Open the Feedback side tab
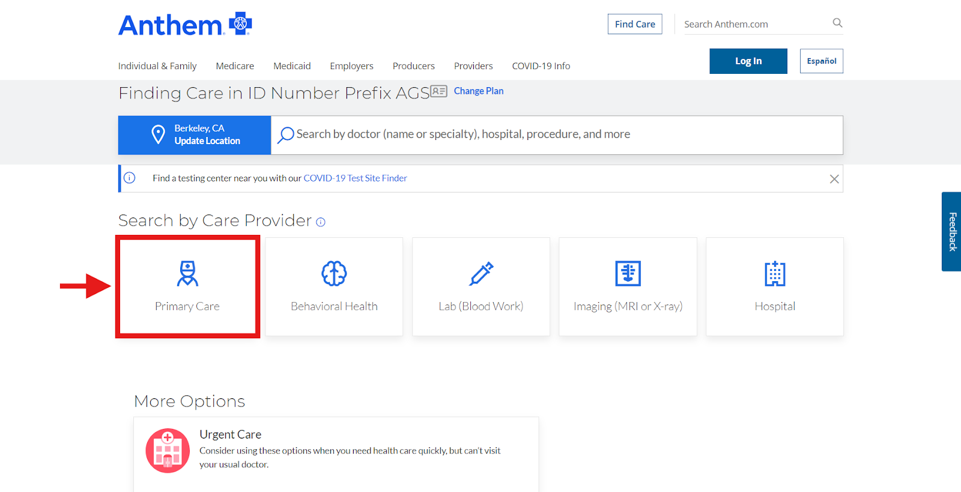This screenshot has width=961, height=492. [951, 232]
